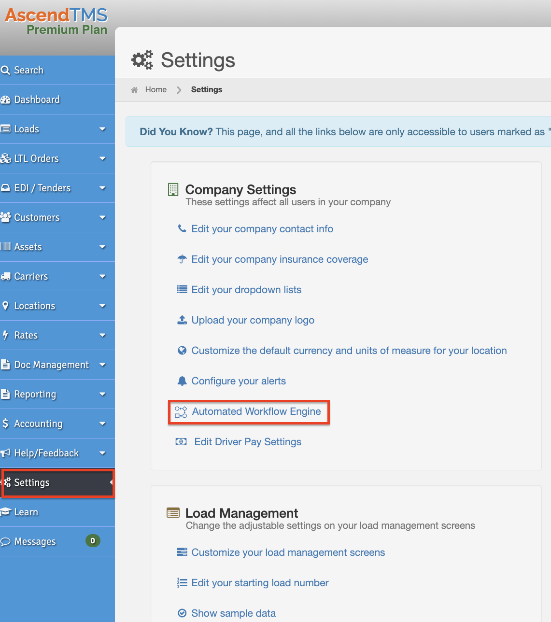Expand the Carriers menu dropdown arrow
This screenshot has width=551, height=622.
pos(102,276)
